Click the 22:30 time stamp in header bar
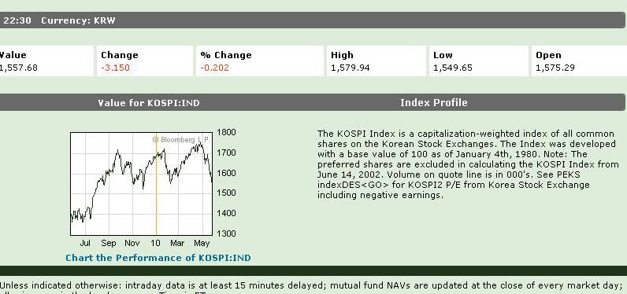627x294 pixels. click(x=17, y=20)
